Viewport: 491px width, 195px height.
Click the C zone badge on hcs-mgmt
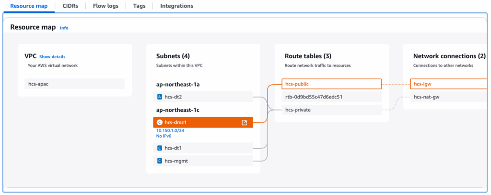pyautogui.click(x=160, y=161)
